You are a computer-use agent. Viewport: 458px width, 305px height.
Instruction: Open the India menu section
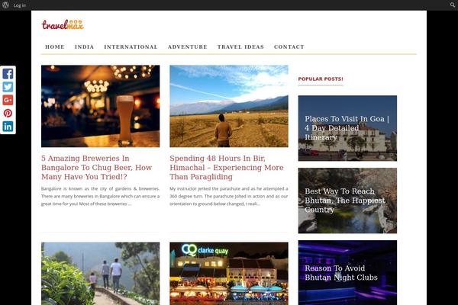(85, 47)
